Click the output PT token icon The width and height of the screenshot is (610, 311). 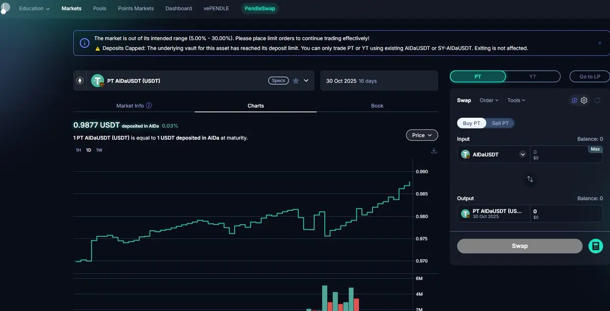coord(465,213)
